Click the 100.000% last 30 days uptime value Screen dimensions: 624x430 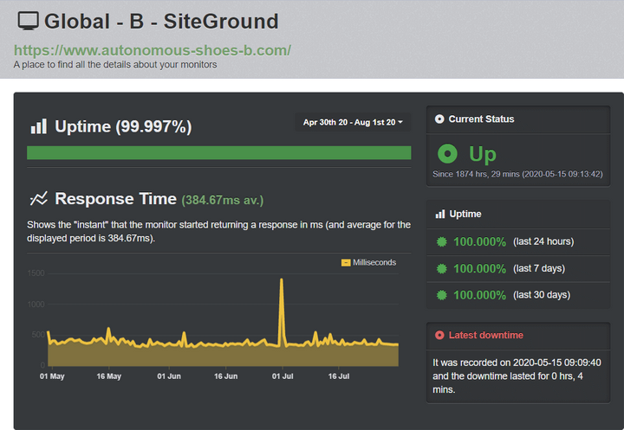pos(479,295)
